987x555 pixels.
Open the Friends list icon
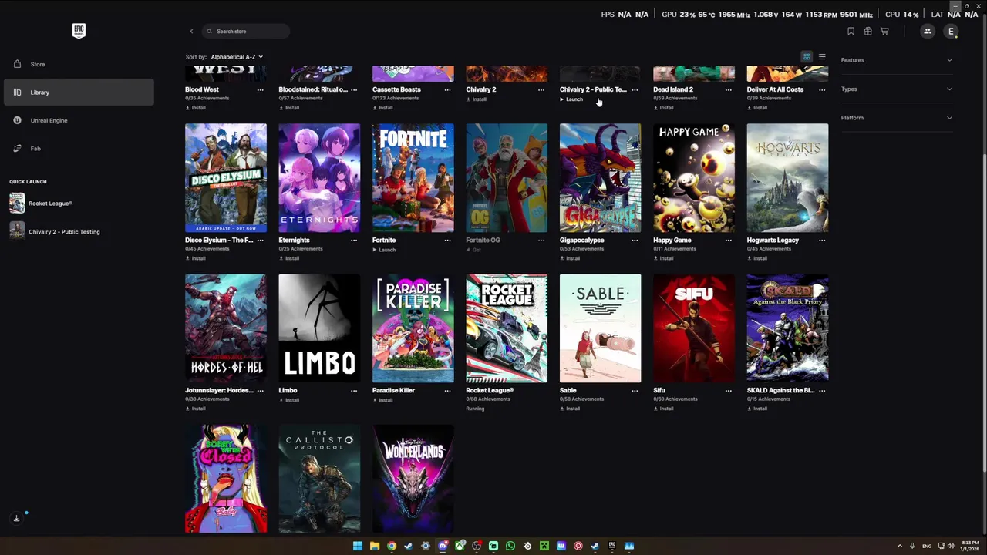(x=928, y=32)
